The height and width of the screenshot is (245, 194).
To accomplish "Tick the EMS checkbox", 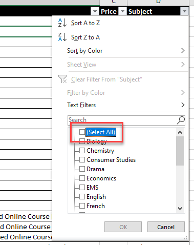I will click(82, 188).
